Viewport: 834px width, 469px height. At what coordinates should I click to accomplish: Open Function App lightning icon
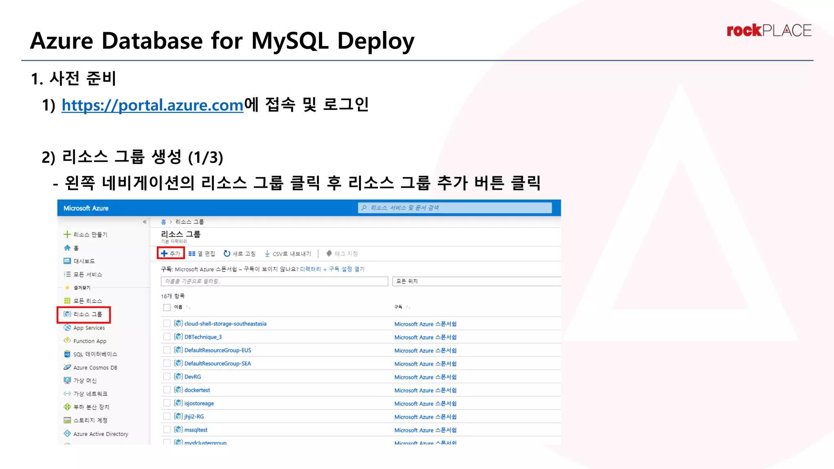[67, 341]
